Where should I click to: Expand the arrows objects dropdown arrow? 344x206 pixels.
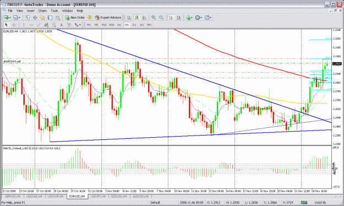point(80,25)
